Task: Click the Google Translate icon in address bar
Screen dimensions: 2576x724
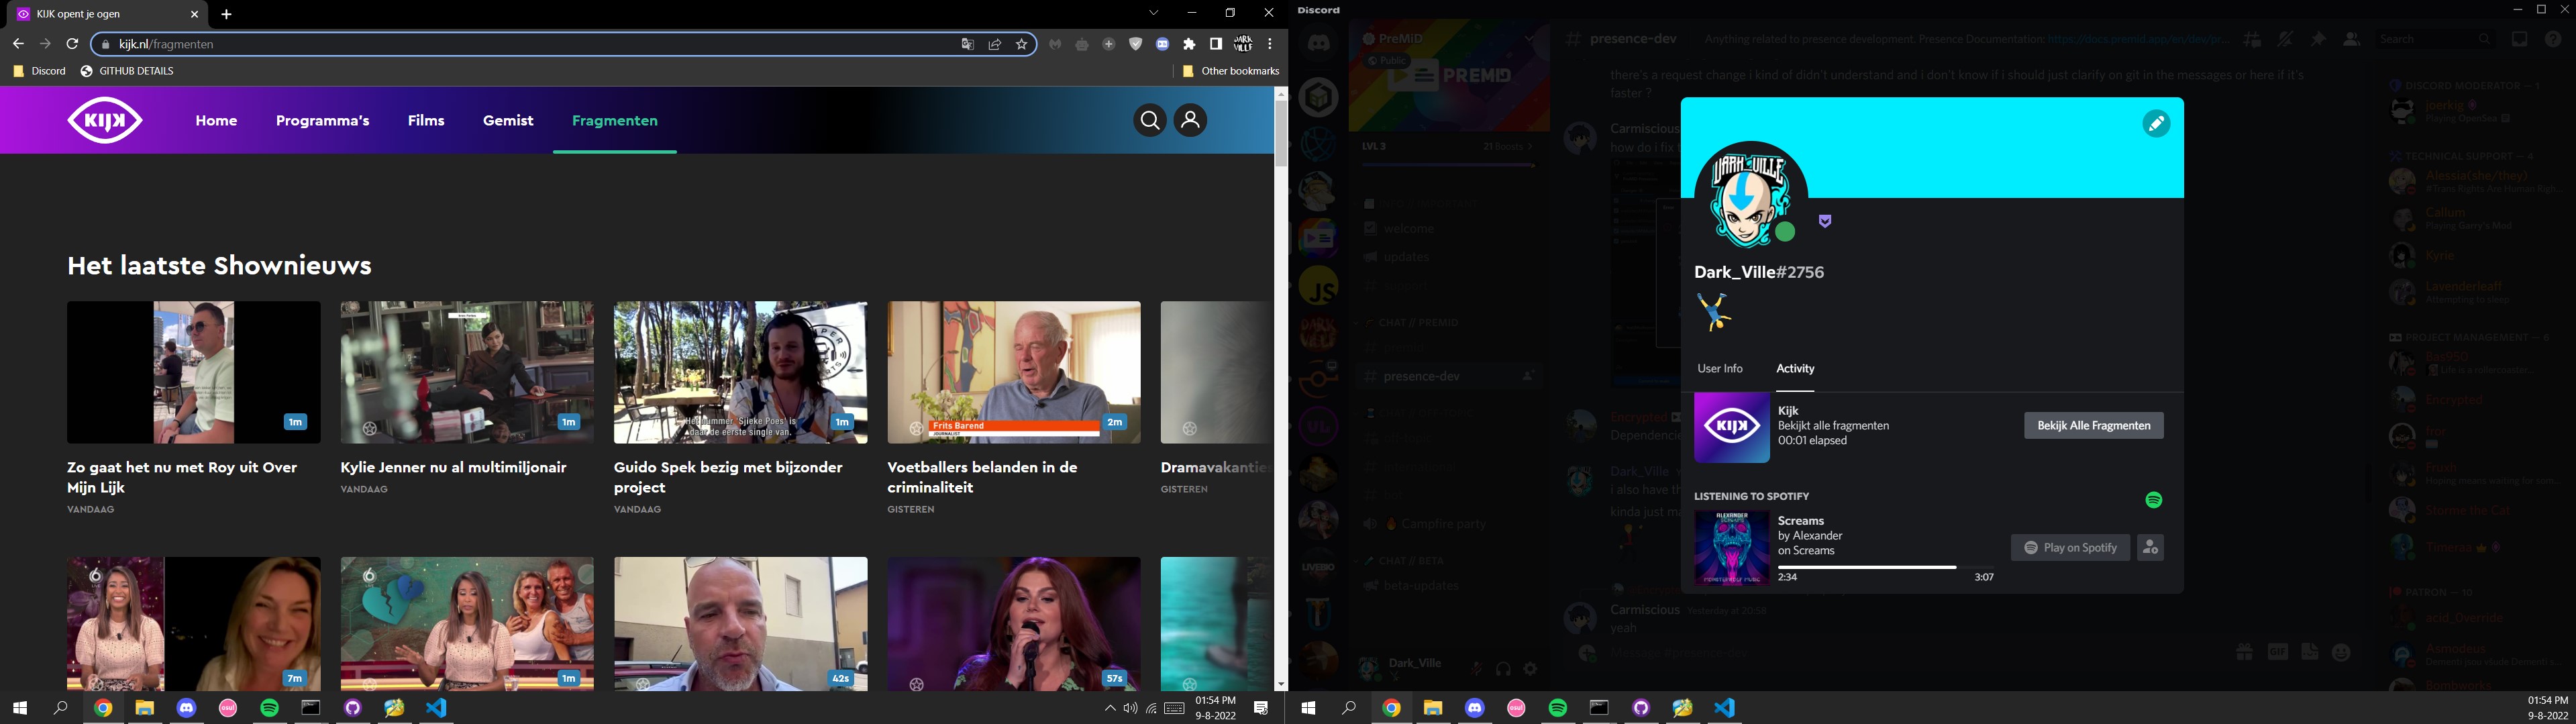Action: point(967,44)
